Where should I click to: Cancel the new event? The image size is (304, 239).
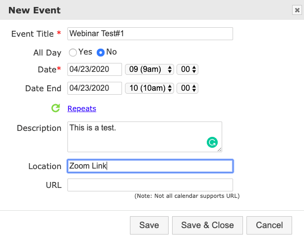(269, 225)
